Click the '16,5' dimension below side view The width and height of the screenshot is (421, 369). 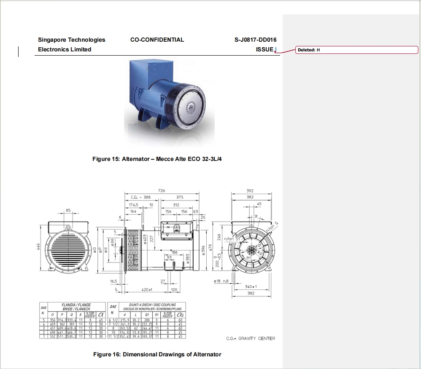coord(113,281)
